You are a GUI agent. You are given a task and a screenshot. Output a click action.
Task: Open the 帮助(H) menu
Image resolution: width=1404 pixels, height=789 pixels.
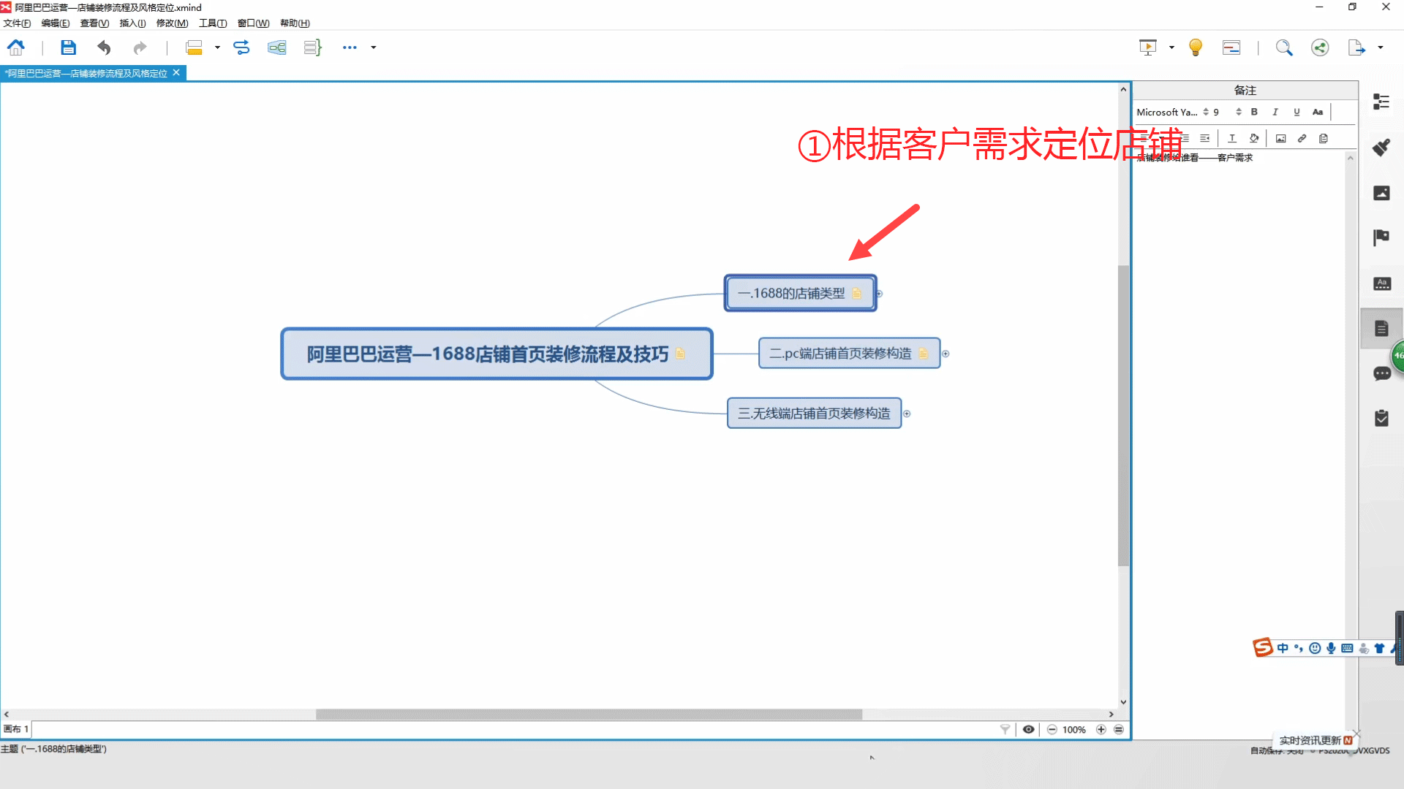click(x=295, y=23)
